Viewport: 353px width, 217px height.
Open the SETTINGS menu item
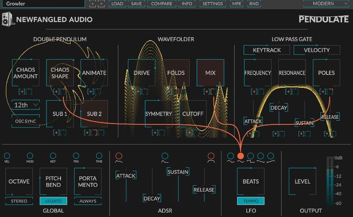[213, 4]
